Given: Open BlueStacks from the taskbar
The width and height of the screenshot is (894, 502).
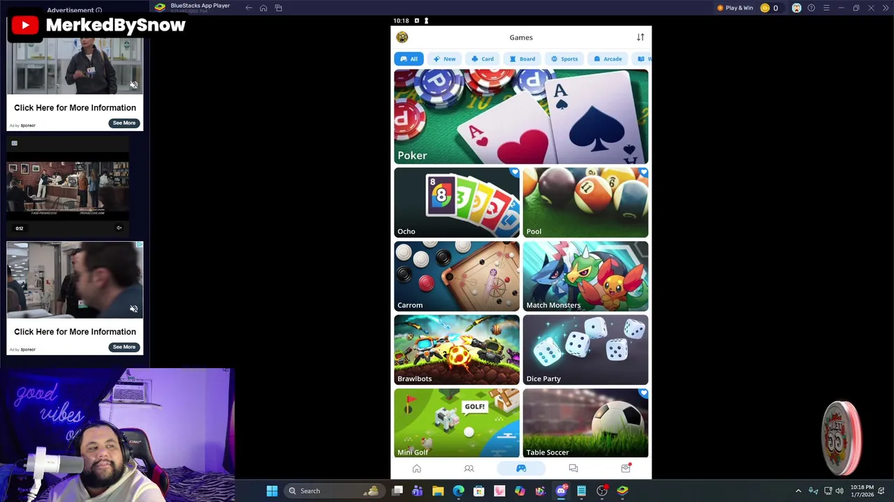Looking at the screenshot, I should [x=622, y=491].
